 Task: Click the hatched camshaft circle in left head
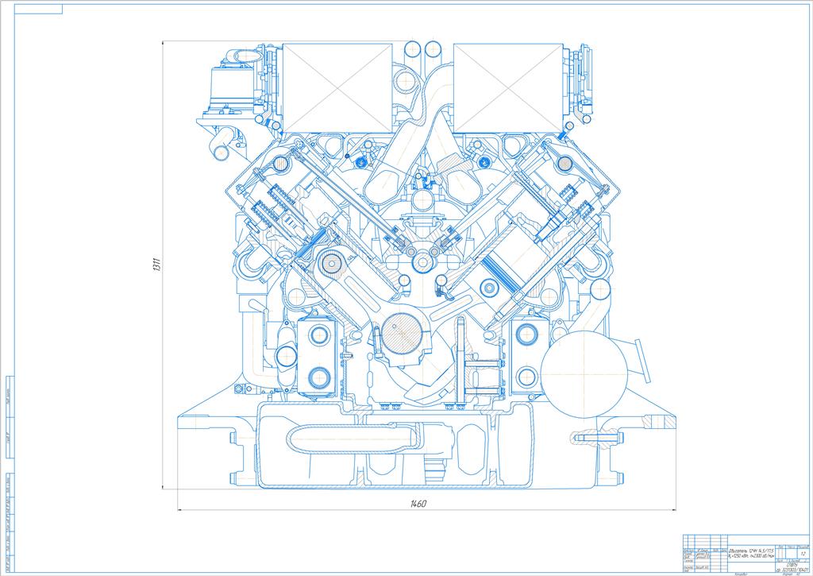[279, 164]
